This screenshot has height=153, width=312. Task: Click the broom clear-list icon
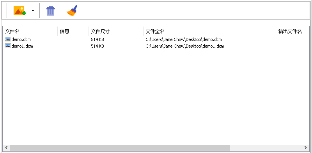(72, 11)
